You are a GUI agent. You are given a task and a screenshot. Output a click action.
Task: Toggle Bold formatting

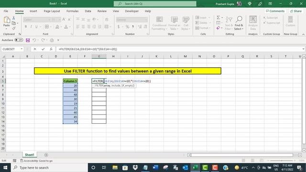coord(25,27)
